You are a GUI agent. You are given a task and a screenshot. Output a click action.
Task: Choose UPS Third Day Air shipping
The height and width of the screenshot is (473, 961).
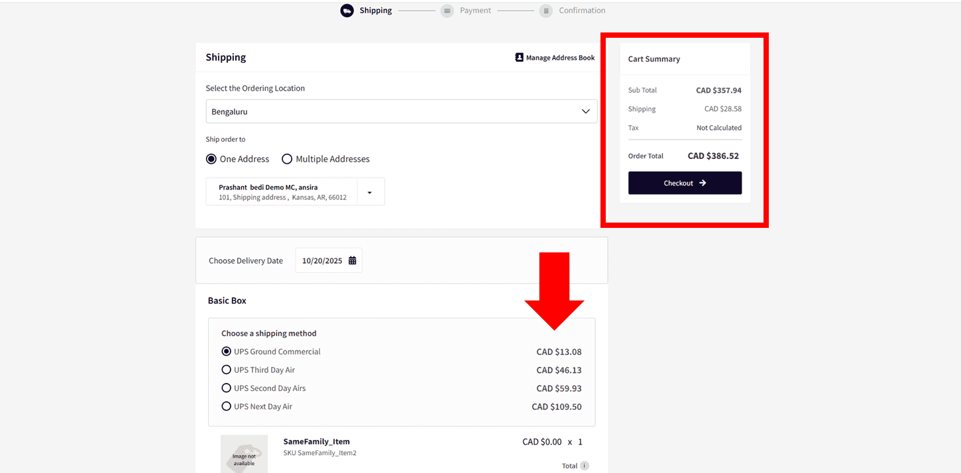click(x=226, y=370)
